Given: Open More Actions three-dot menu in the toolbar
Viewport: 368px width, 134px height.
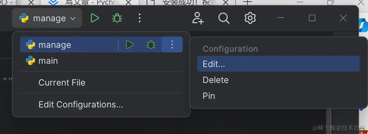Looking at the screenshot, I should tap(140, 18).
